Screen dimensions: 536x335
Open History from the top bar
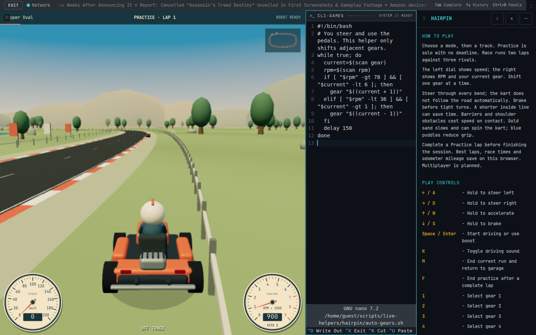[477, 5]
